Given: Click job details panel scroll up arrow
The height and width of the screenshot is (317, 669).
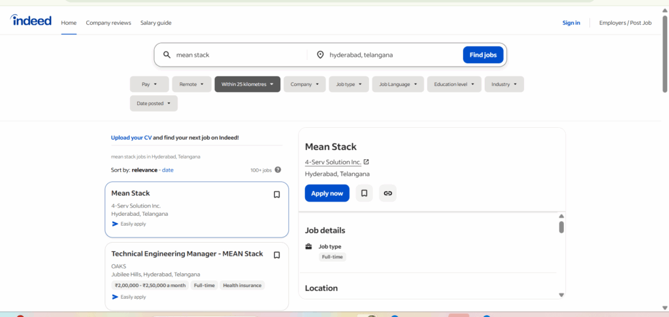Looking at the screenshot, I should click(x=561, y=216).
